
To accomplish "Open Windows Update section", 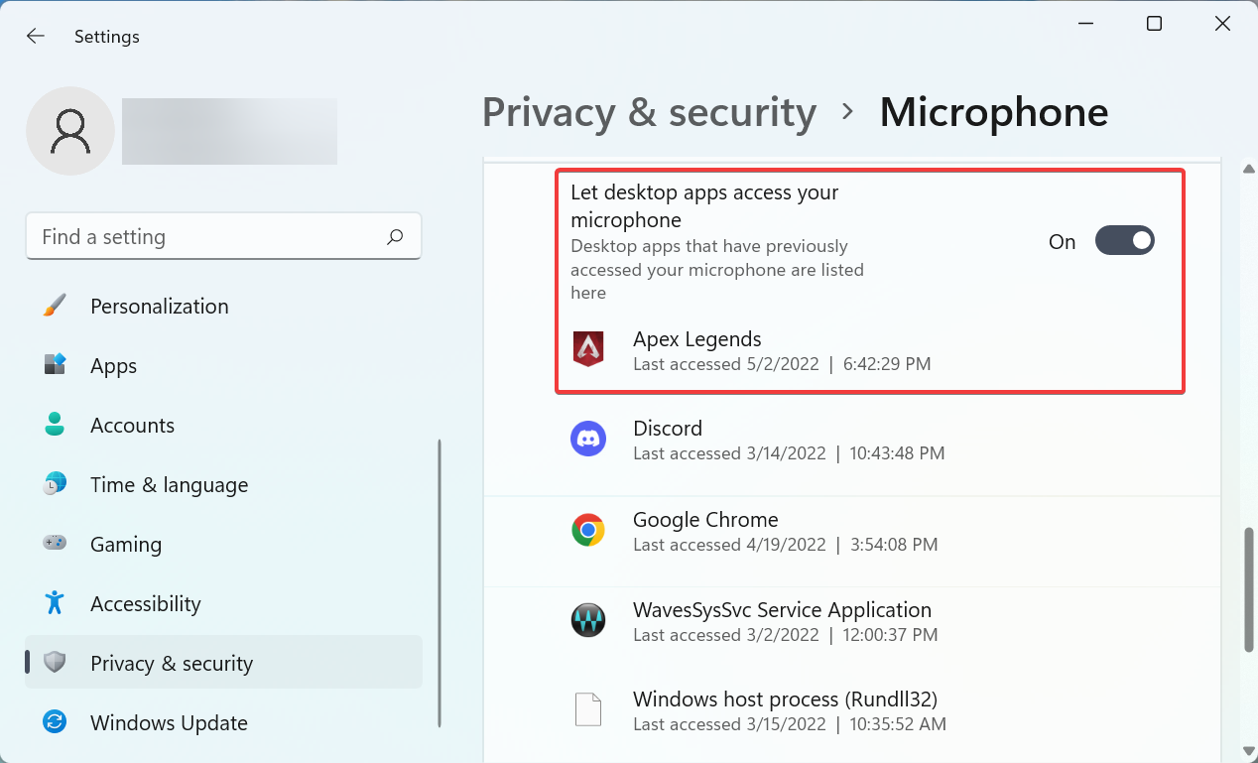I will (x=169, y=723).
